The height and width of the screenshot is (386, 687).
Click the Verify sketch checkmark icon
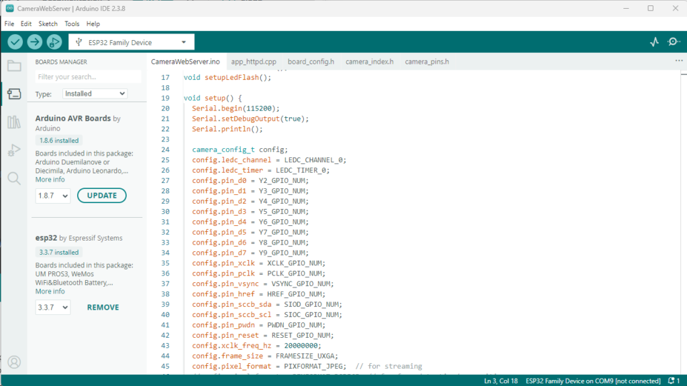click(x=15, y=42)
